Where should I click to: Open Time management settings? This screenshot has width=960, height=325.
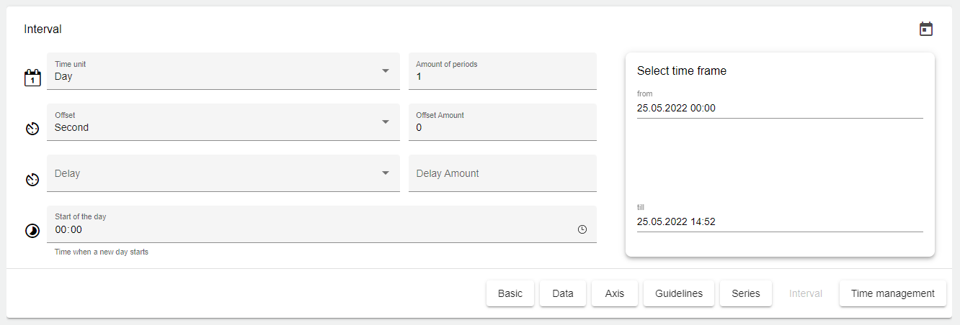(892, 293)
